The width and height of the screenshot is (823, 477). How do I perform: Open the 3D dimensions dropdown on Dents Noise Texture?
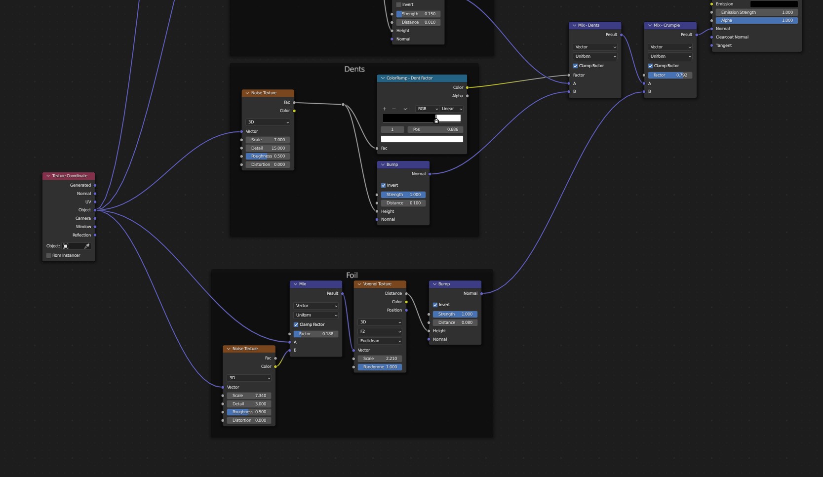pos(268,122)
